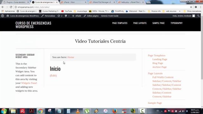
Task: Open the Chrome three-dot menu
Action: [201, 7]
